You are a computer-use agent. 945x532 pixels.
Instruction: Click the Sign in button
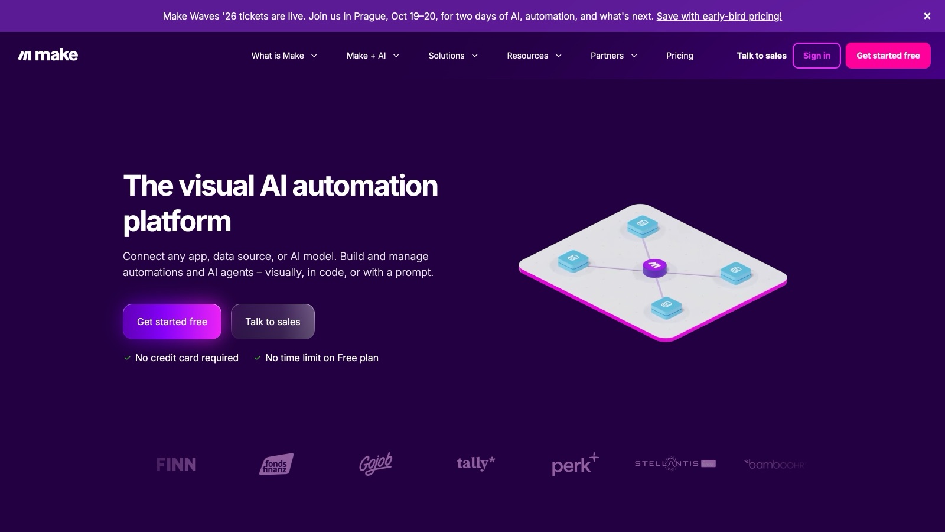pyautogui.click(x=817, y=56)
